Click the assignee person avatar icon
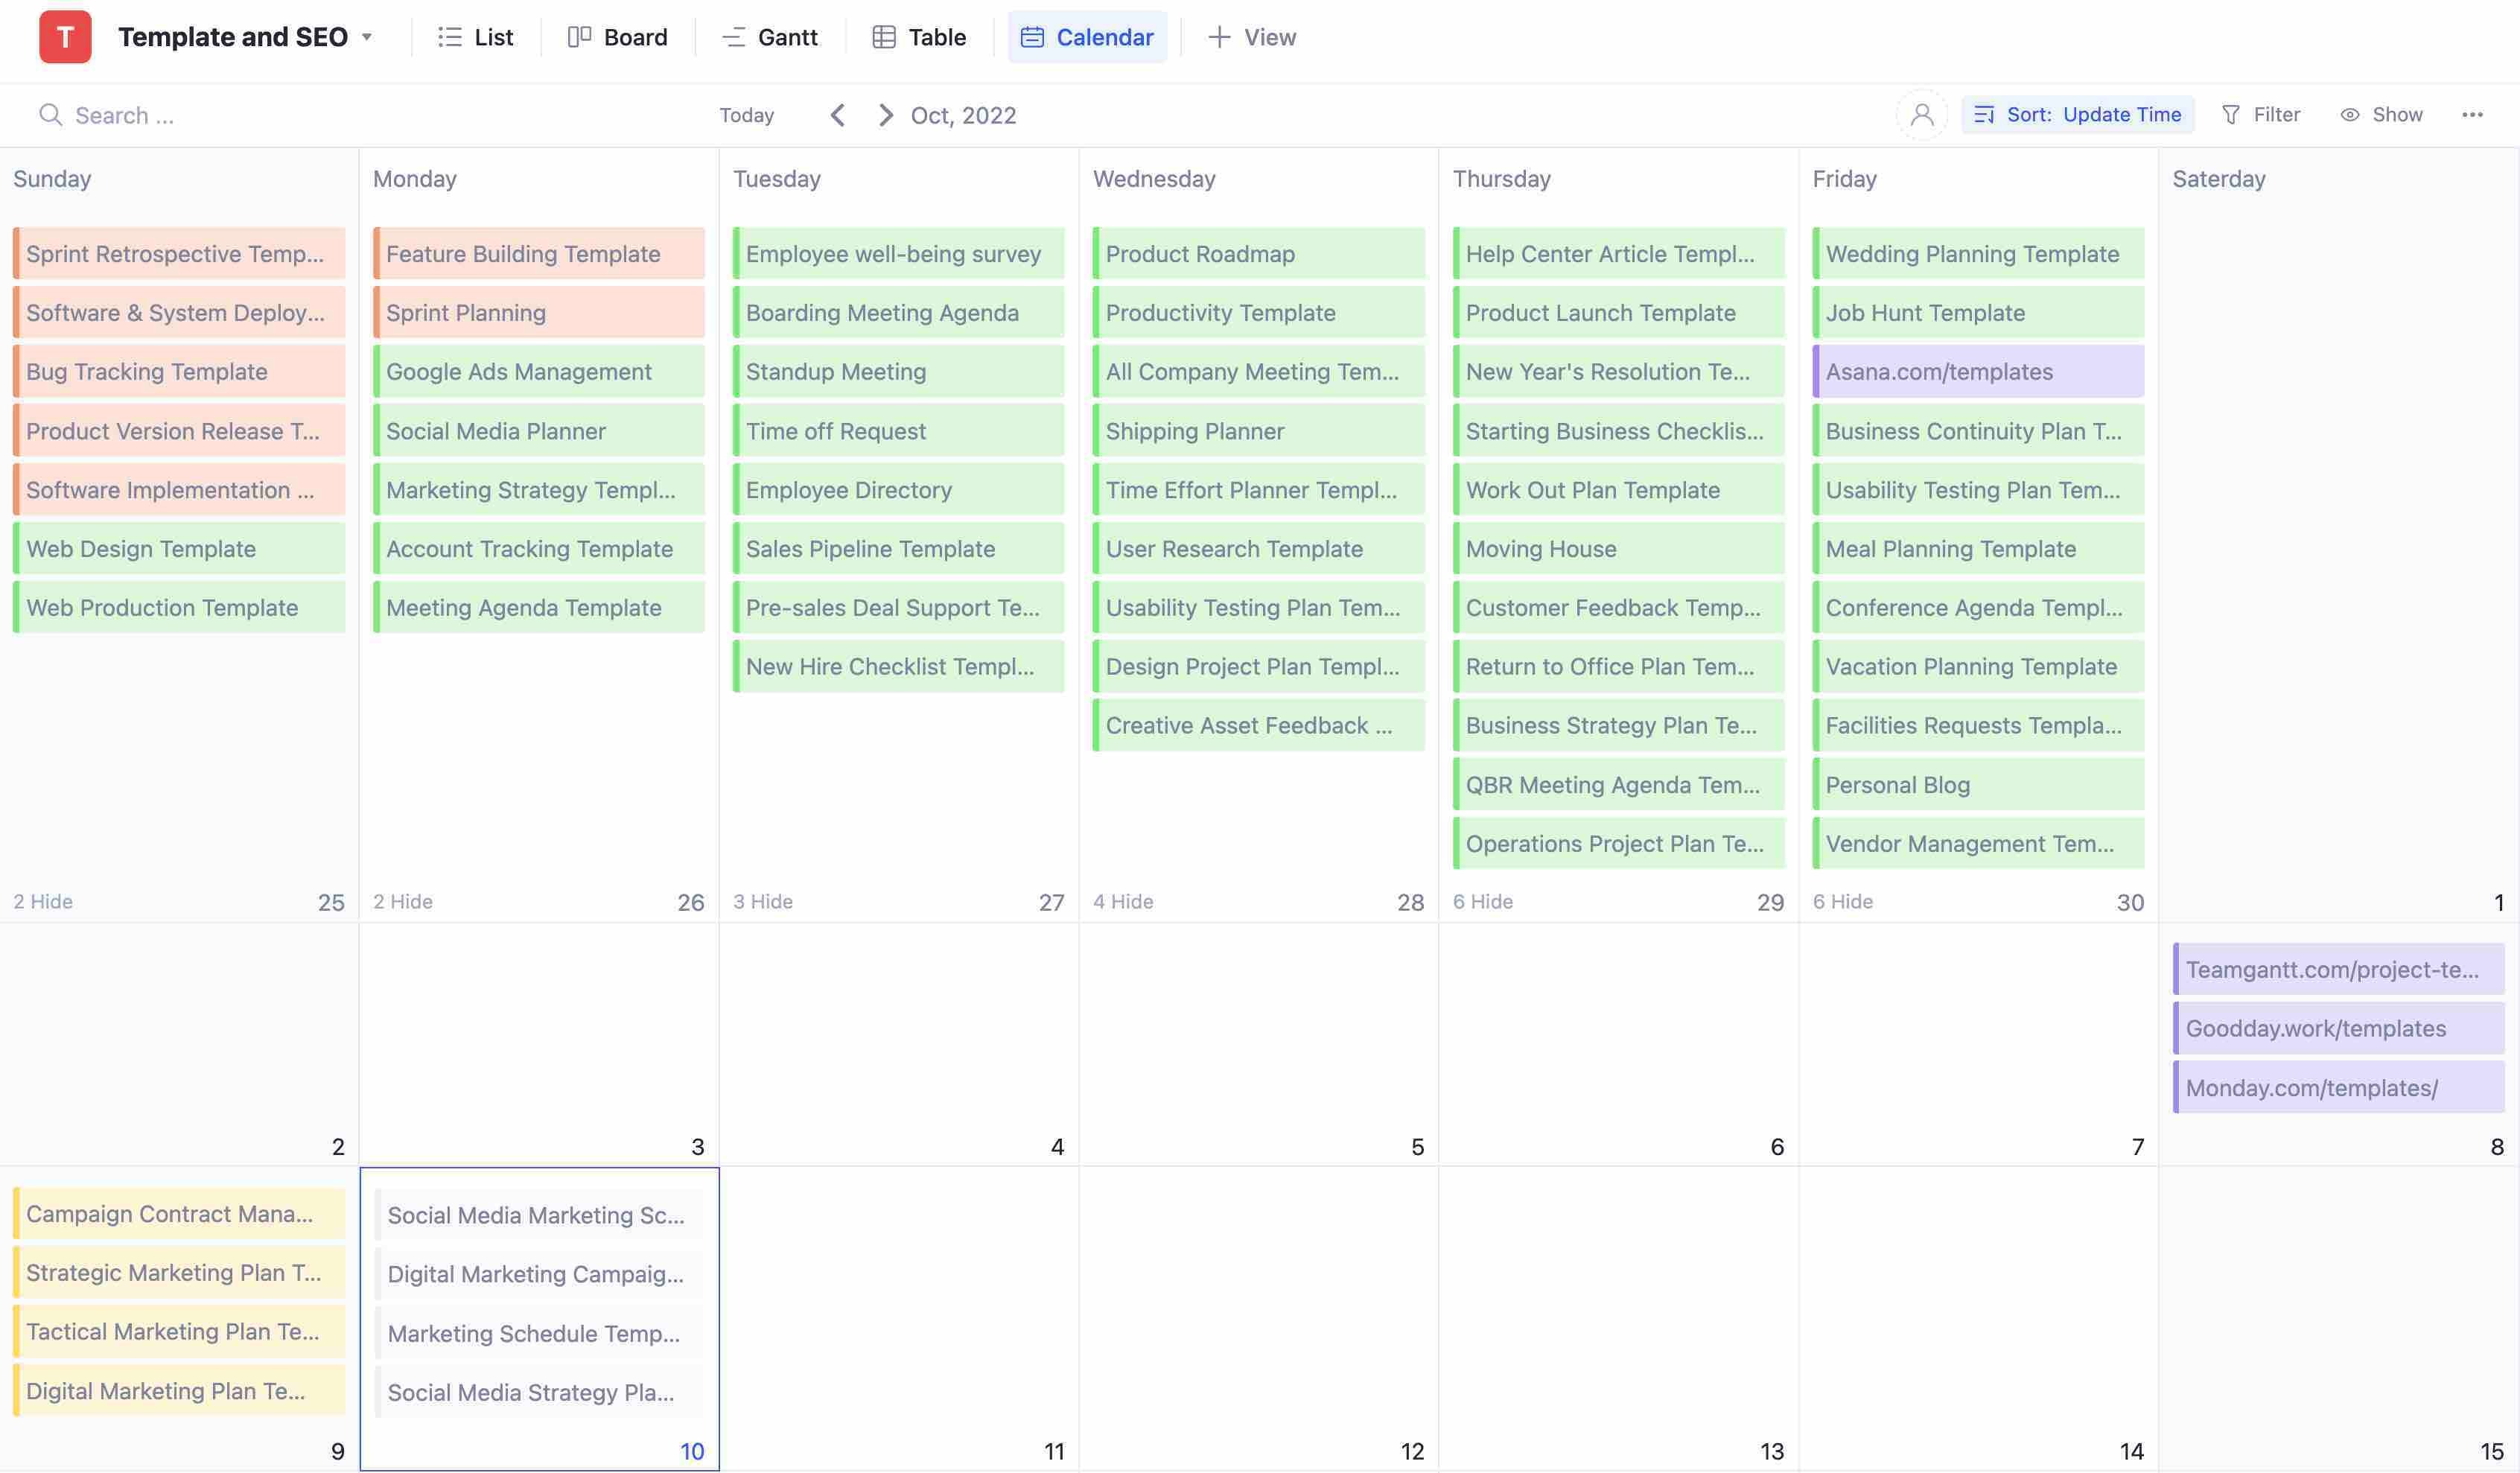This screenshot has height=1473, width=2520. [x=1921, y=115]
